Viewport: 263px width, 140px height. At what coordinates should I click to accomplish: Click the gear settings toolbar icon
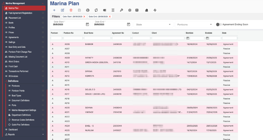(130, 10)
